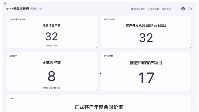199x112 pixels.
Task: Click resize handle of 正式客户 widget
Action: click(96, 90)
